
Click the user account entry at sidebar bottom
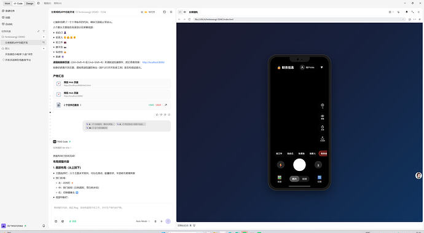pyautogui.click(x=14, y=226)
